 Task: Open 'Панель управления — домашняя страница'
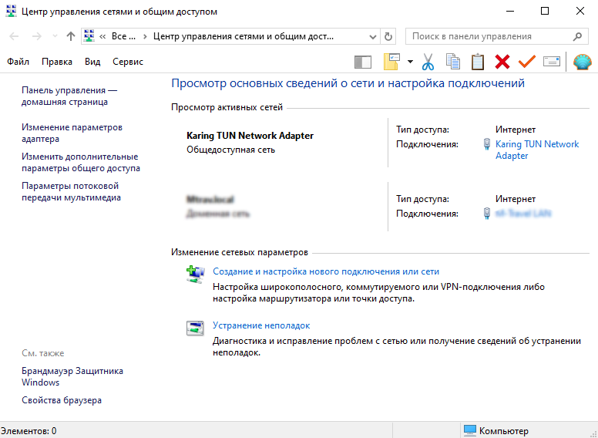(69, 96)
